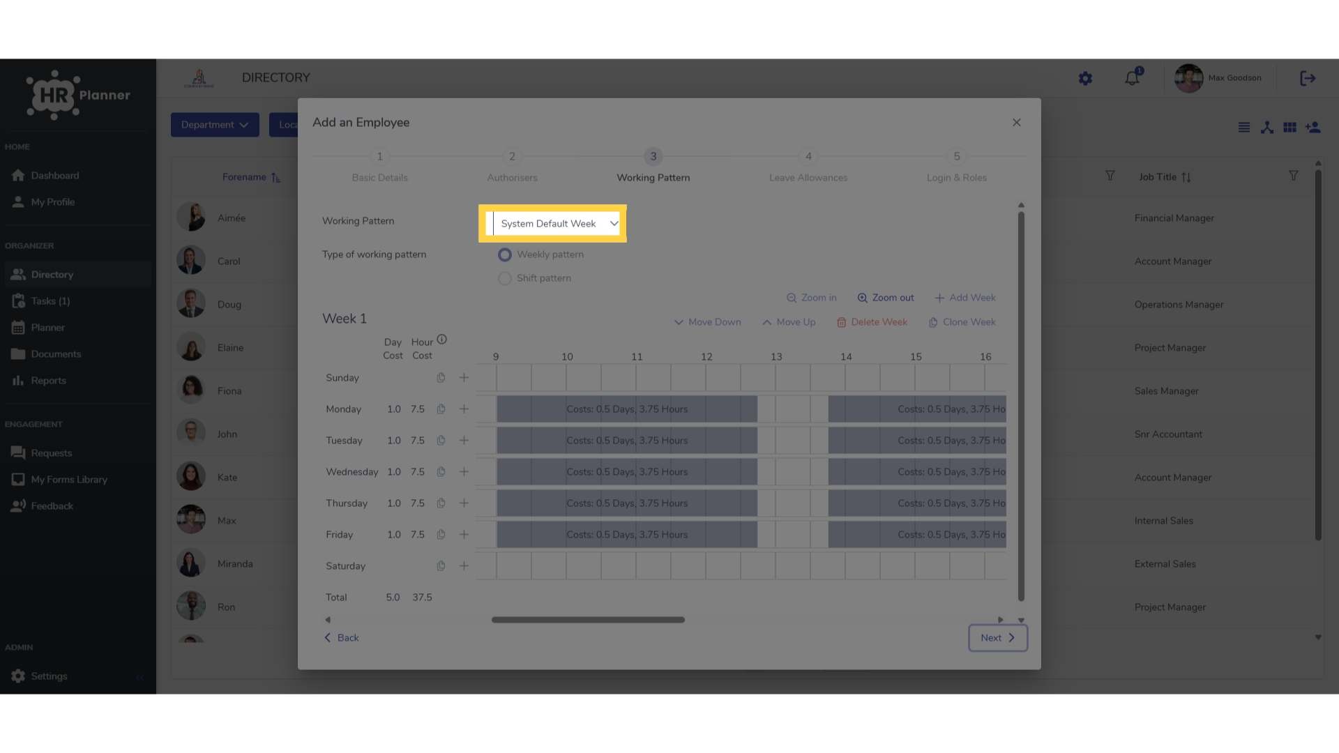1339x753 pixels.
Task: Copy Tuesday's working hours icon
Action: pos(441,441)
